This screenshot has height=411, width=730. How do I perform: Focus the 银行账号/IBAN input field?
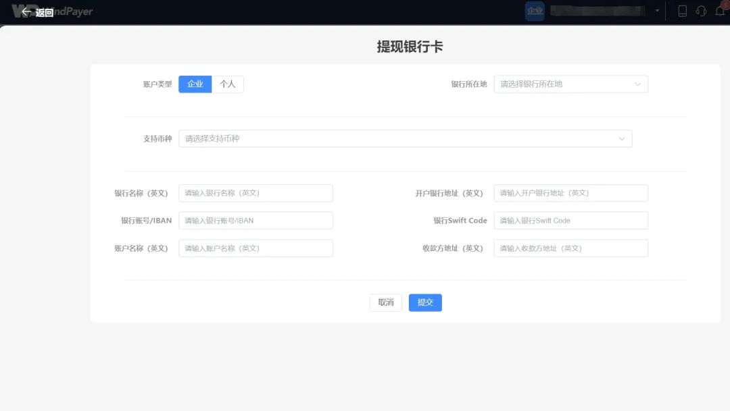(x=255, y=220)
